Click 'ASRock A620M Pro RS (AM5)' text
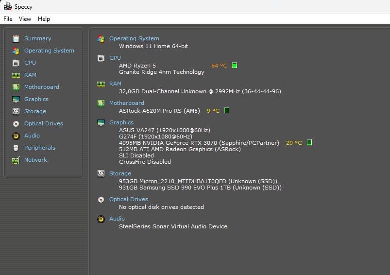 tap(159, 111)
